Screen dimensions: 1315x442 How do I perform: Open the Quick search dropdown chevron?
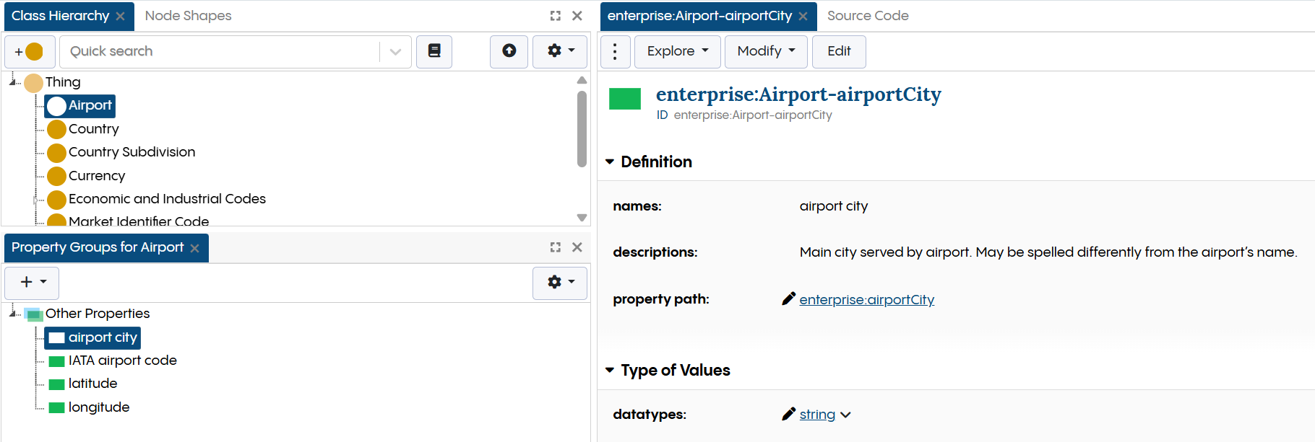(x=395, y=52)
